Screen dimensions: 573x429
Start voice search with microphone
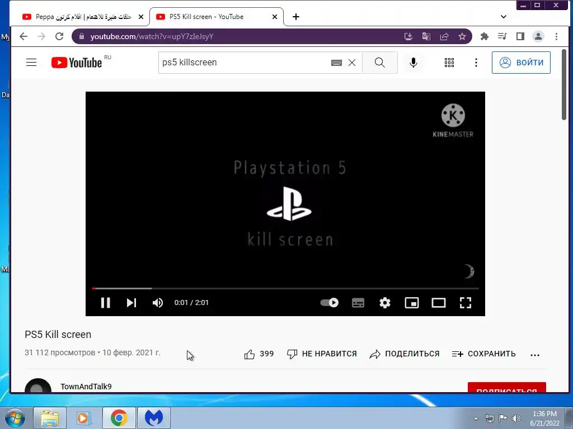pyautogui.click(x=414, y=63)
